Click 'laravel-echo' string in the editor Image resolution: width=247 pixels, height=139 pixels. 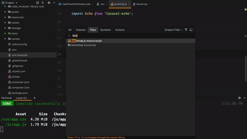118,14
